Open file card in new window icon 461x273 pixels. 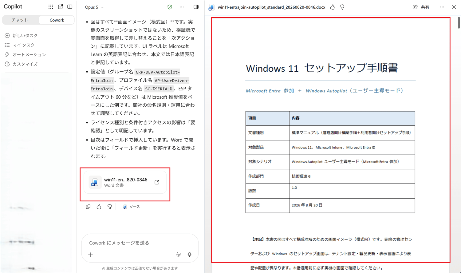pyautogui.click(x=157, y=182)
